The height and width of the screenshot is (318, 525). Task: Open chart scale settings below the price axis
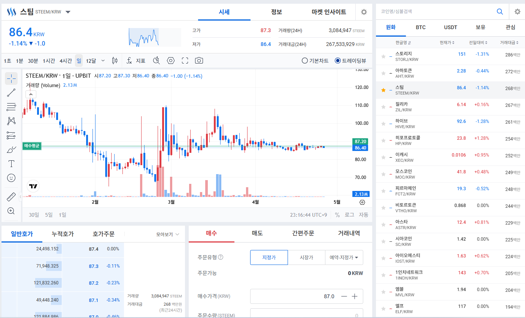[x=362, y=202]
